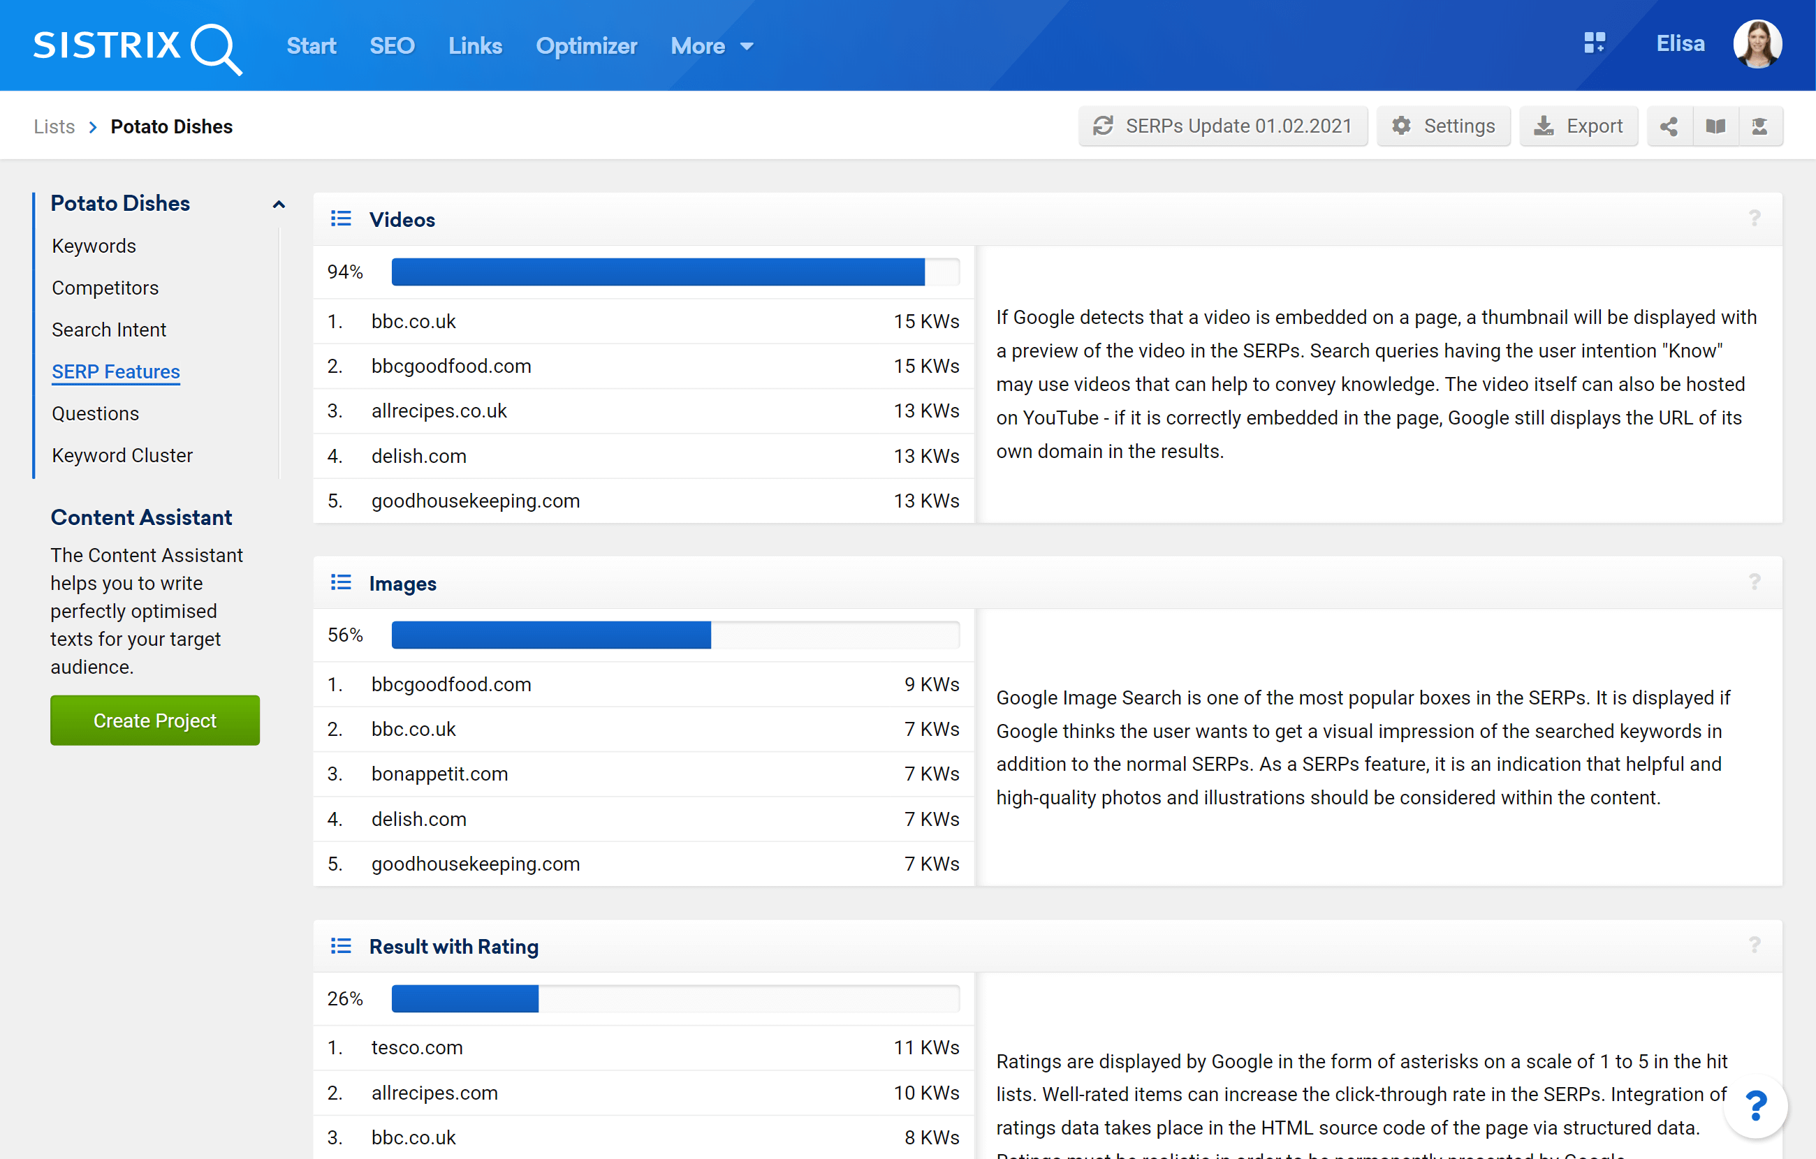Click bbcgoodfood.com in the Images list
Screen dimensions: 1816x1159
point(452,684)
